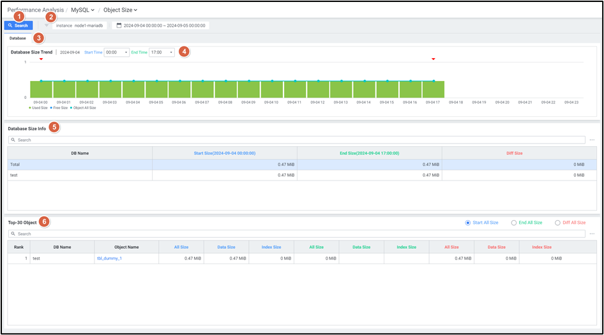
Task: Click the Used Size legend marker
Action: [x=30, y=108]
